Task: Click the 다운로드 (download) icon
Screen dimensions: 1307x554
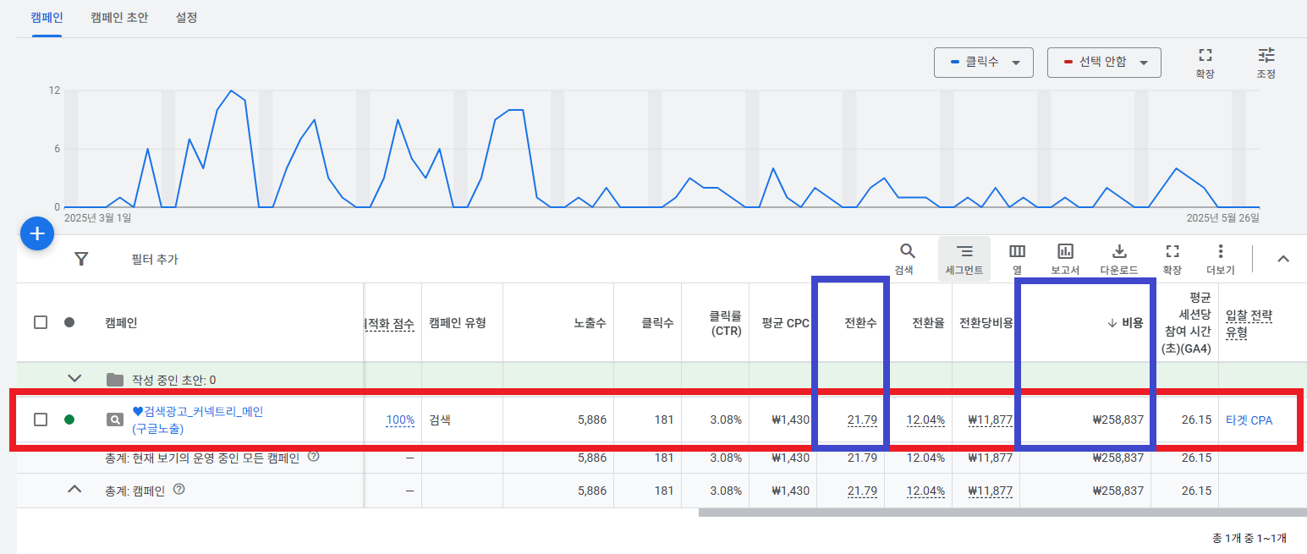Action: point(1118,251)
